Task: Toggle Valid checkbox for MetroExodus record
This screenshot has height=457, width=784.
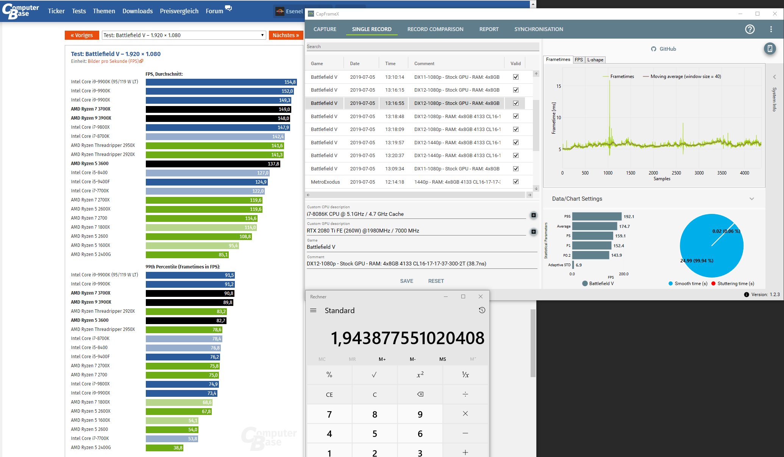Action: (x=515, y=182)
